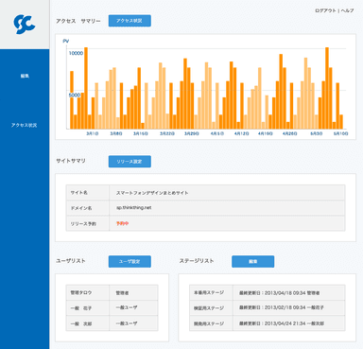This screenshot has width=363, height=349.
Task: Select the サイトサマリ heading
Action: 71,161
